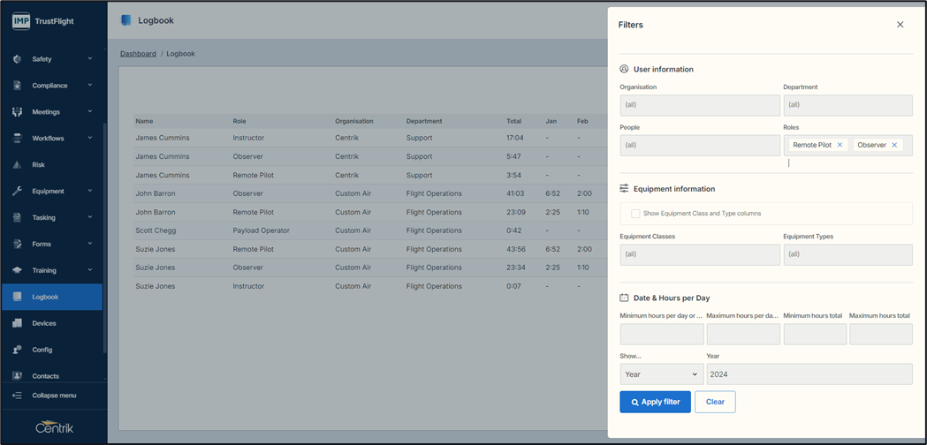
Task: Click the Meetings icon in sidebar
Action: pyautogui.click(x=17, y=112)
